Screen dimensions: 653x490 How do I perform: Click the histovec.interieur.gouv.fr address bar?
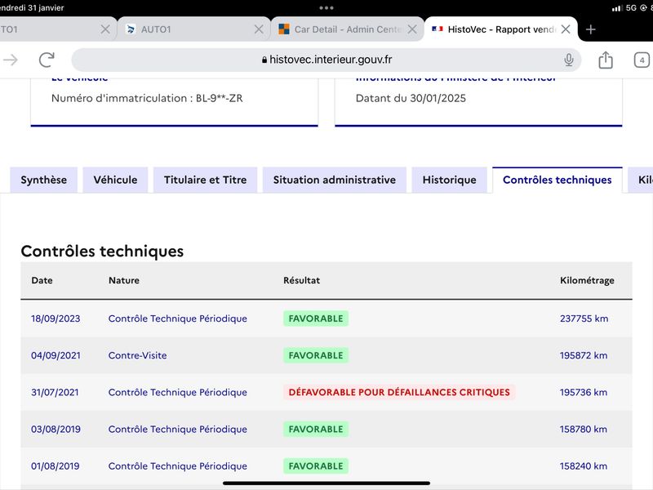point(326,60)
